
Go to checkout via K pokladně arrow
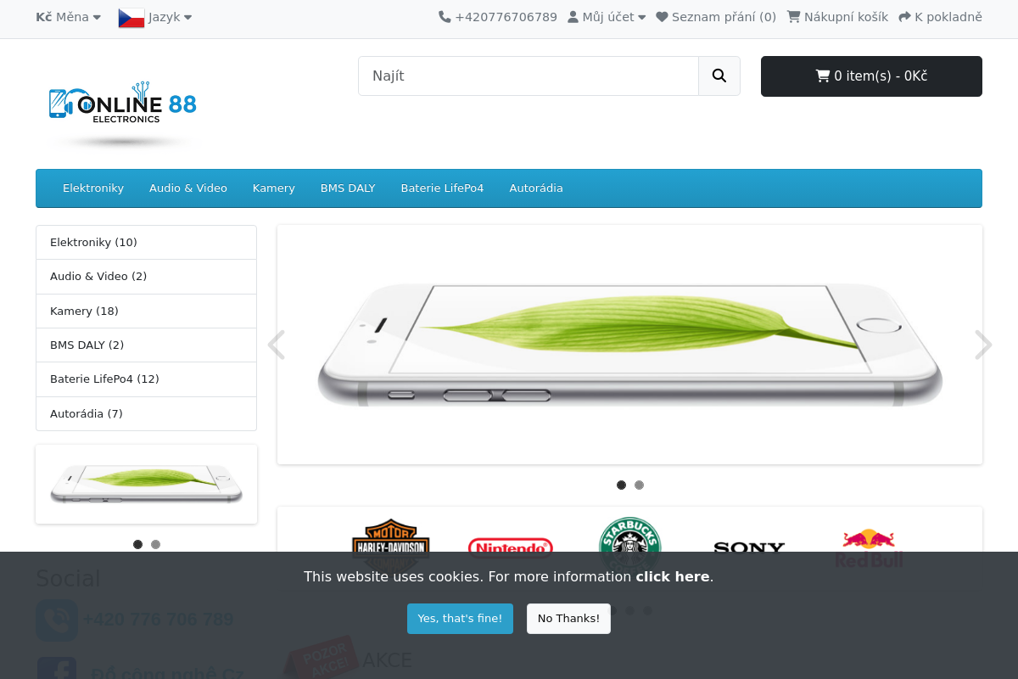tap(940, 17)
